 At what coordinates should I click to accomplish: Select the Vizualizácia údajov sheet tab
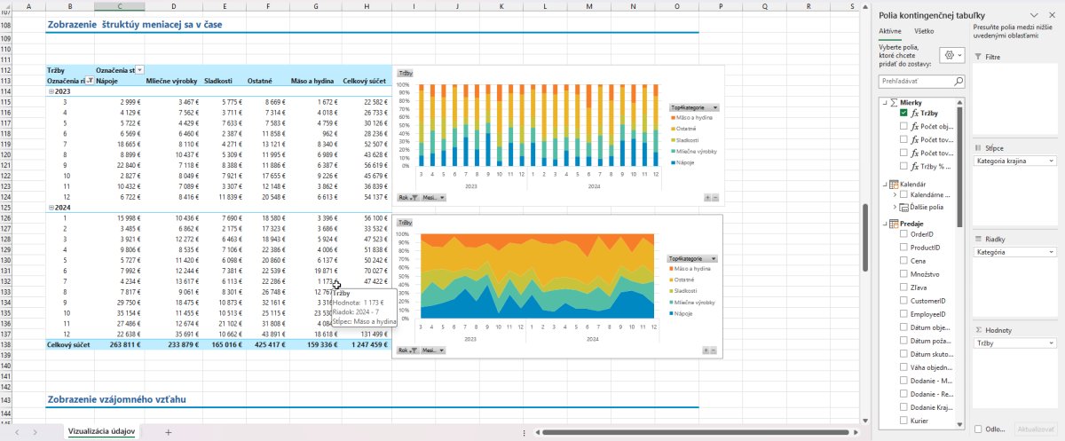pos(102,431)
